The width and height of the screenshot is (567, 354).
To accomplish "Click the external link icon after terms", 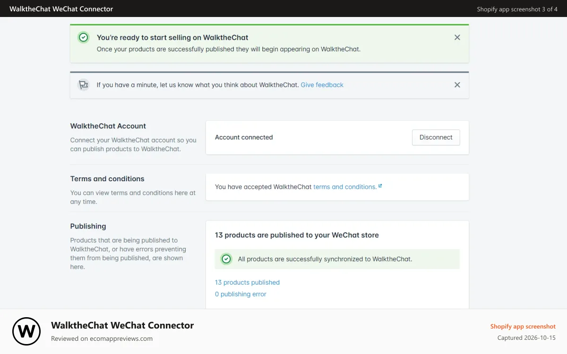I will (380, 186).
